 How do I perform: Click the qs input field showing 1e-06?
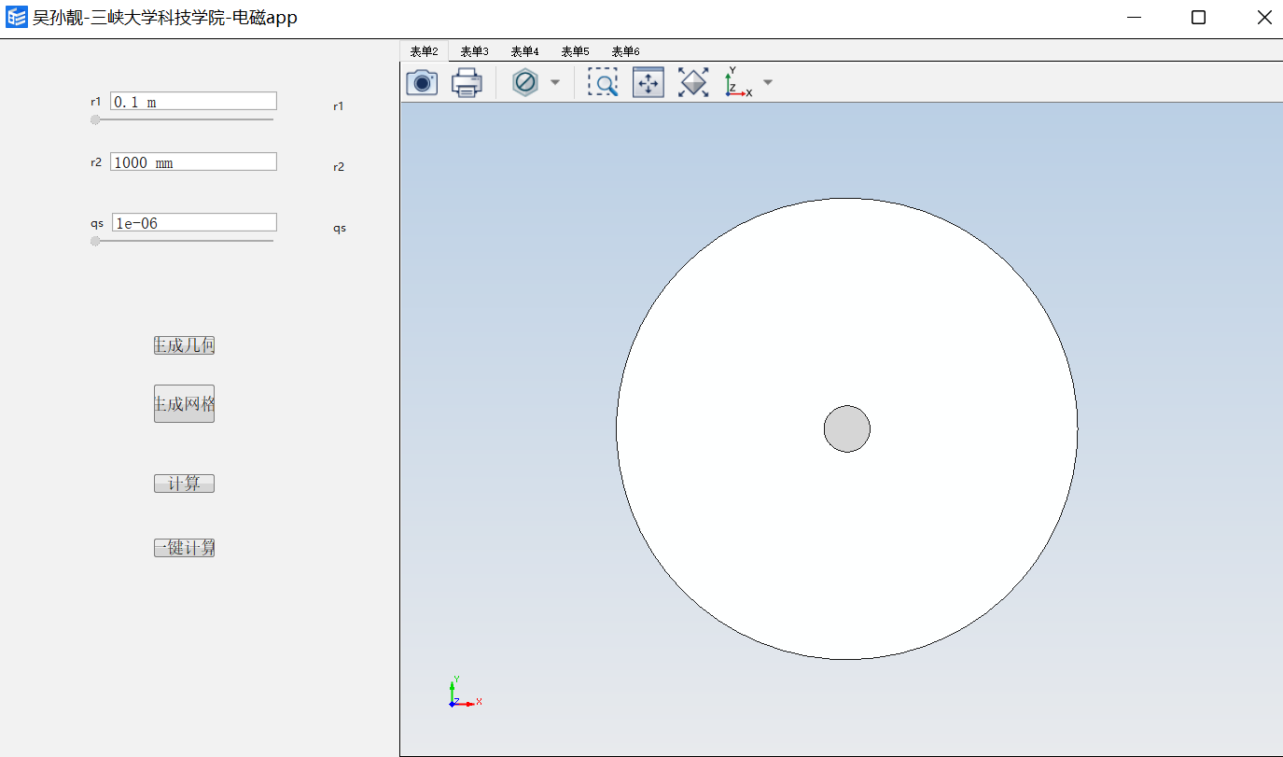point(194,222)
